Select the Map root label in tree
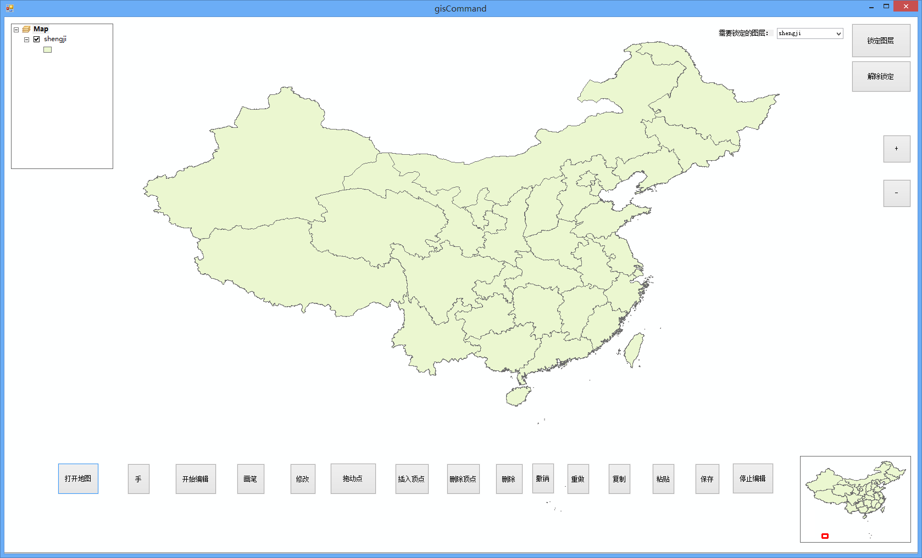 click(41, 29)
